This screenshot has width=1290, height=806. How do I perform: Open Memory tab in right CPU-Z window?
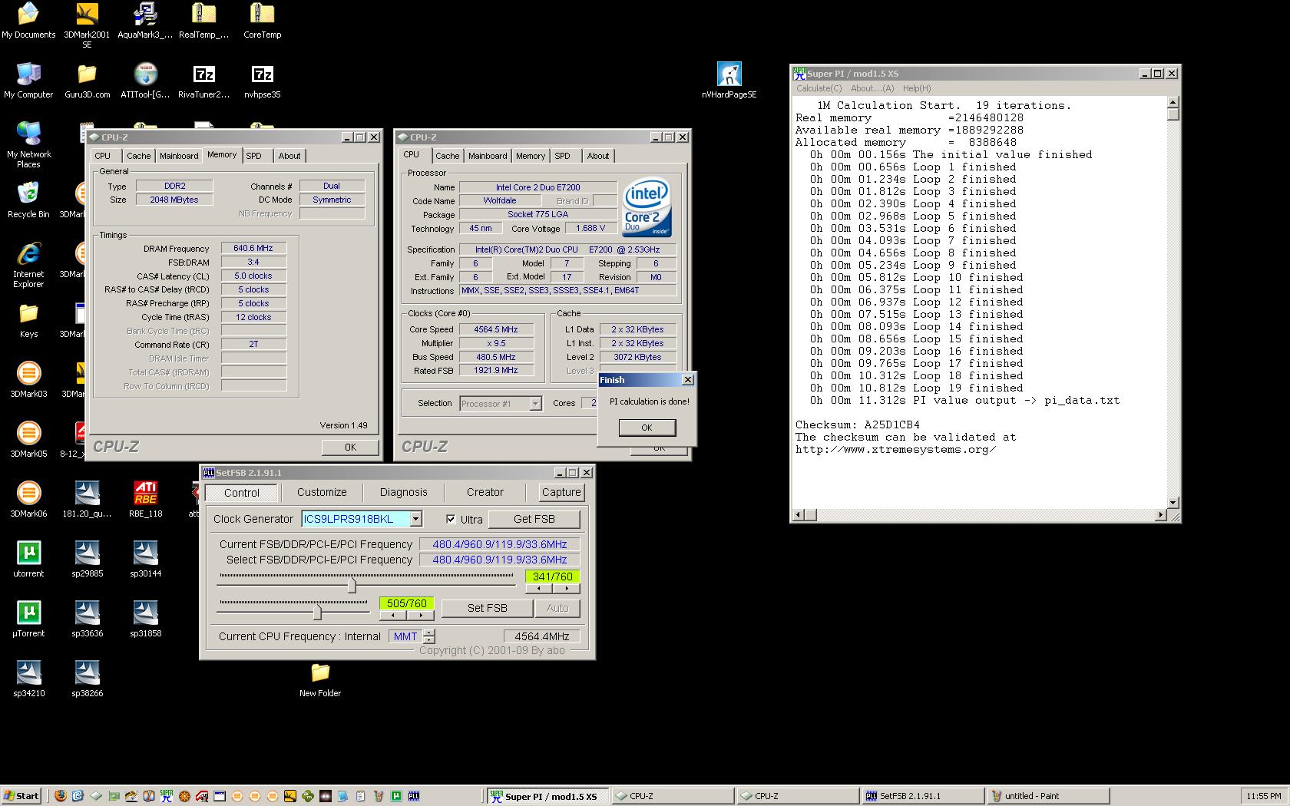[x=531, y=156]
